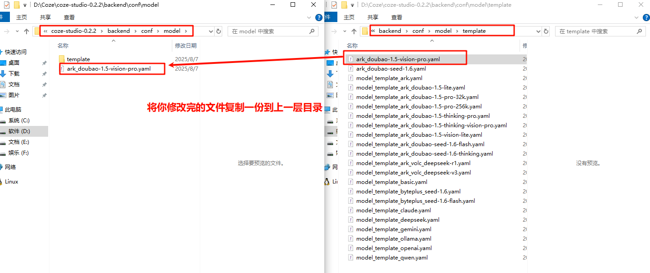Click the properties checkmark icon in template title bar
Screen dimensions: 650x273
click(334, 5)
